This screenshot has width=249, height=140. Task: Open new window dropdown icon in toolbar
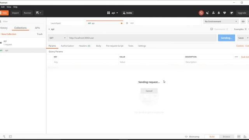39,13
